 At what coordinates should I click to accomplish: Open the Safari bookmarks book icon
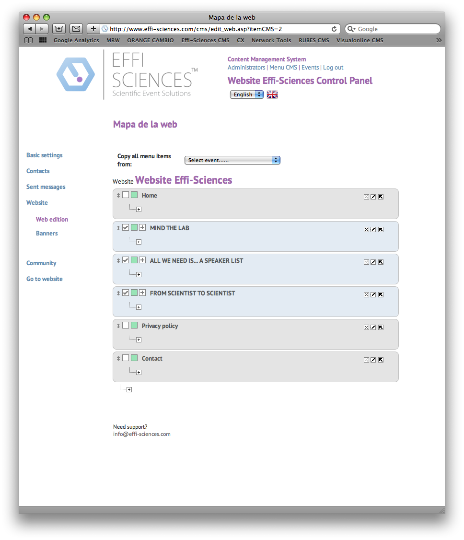pos(29,40)
